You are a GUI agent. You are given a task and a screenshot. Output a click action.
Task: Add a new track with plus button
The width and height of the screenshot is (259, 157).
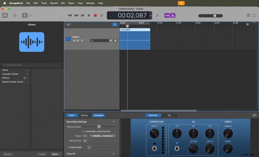[x=68, y=25]
